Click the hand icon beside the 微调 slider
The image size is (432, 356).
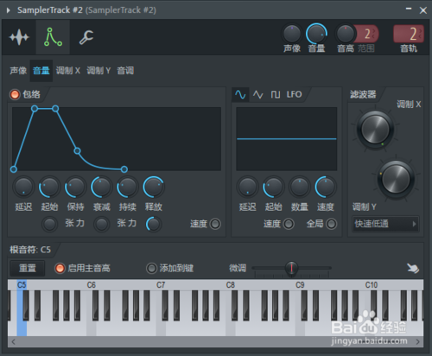pyautogui.click(x=413, y=268)
